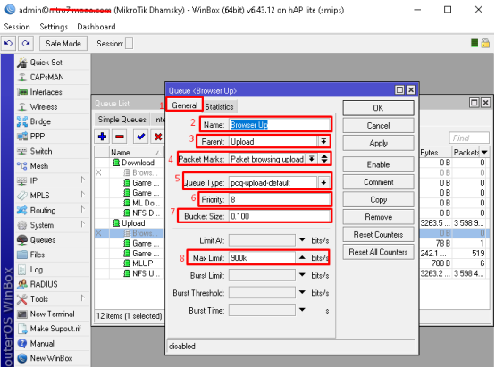This screenshot has width=495, height=368.
Task: Toggle Safe Mode button
Action: (63, 43)
